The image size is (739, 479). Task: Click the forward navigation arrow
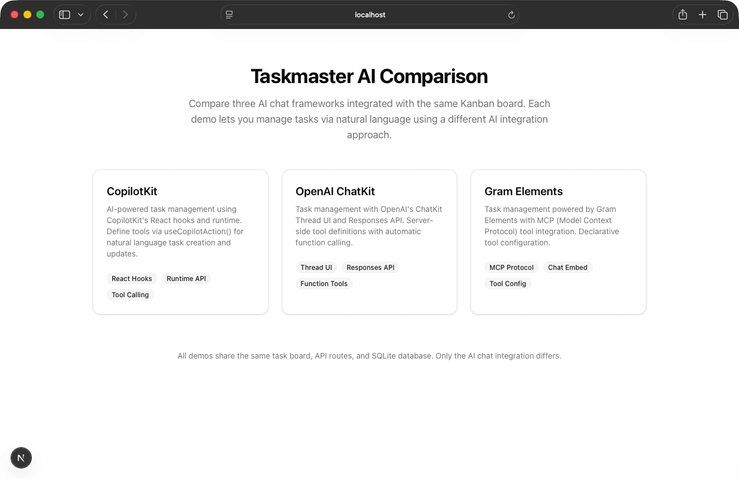[x=126, y=14]
